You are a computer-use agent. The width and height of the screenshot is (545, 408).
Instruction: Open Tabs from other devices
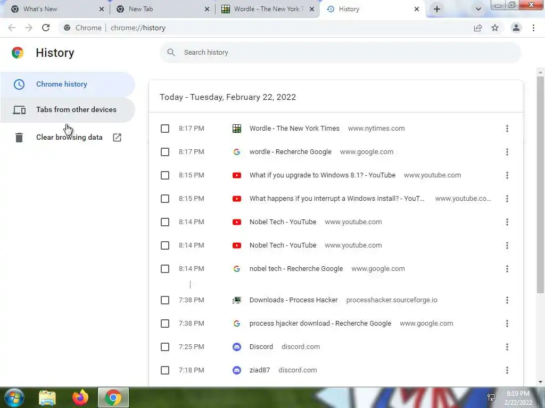coord(68,110)
